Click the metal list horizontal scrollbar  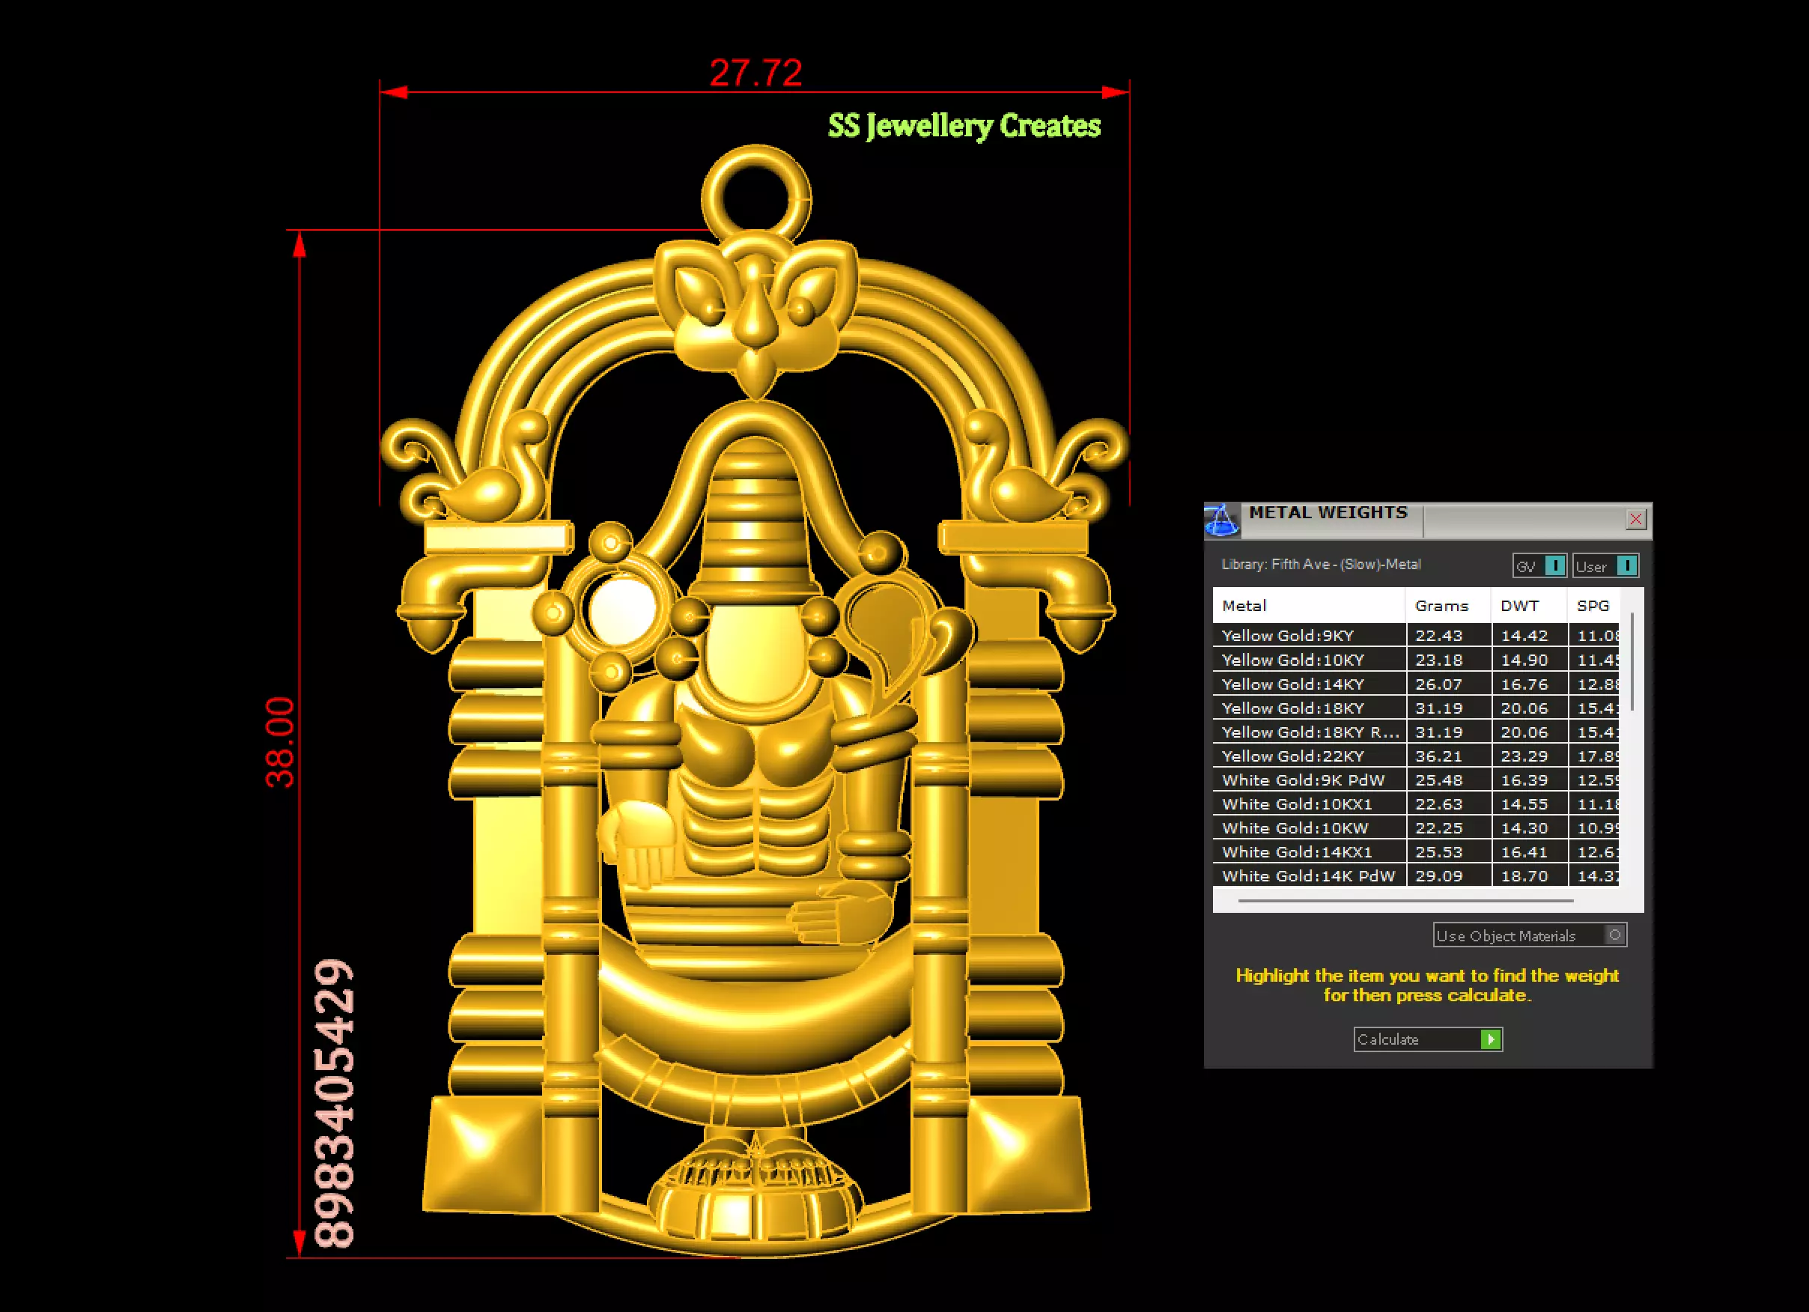coord(1406,900)
